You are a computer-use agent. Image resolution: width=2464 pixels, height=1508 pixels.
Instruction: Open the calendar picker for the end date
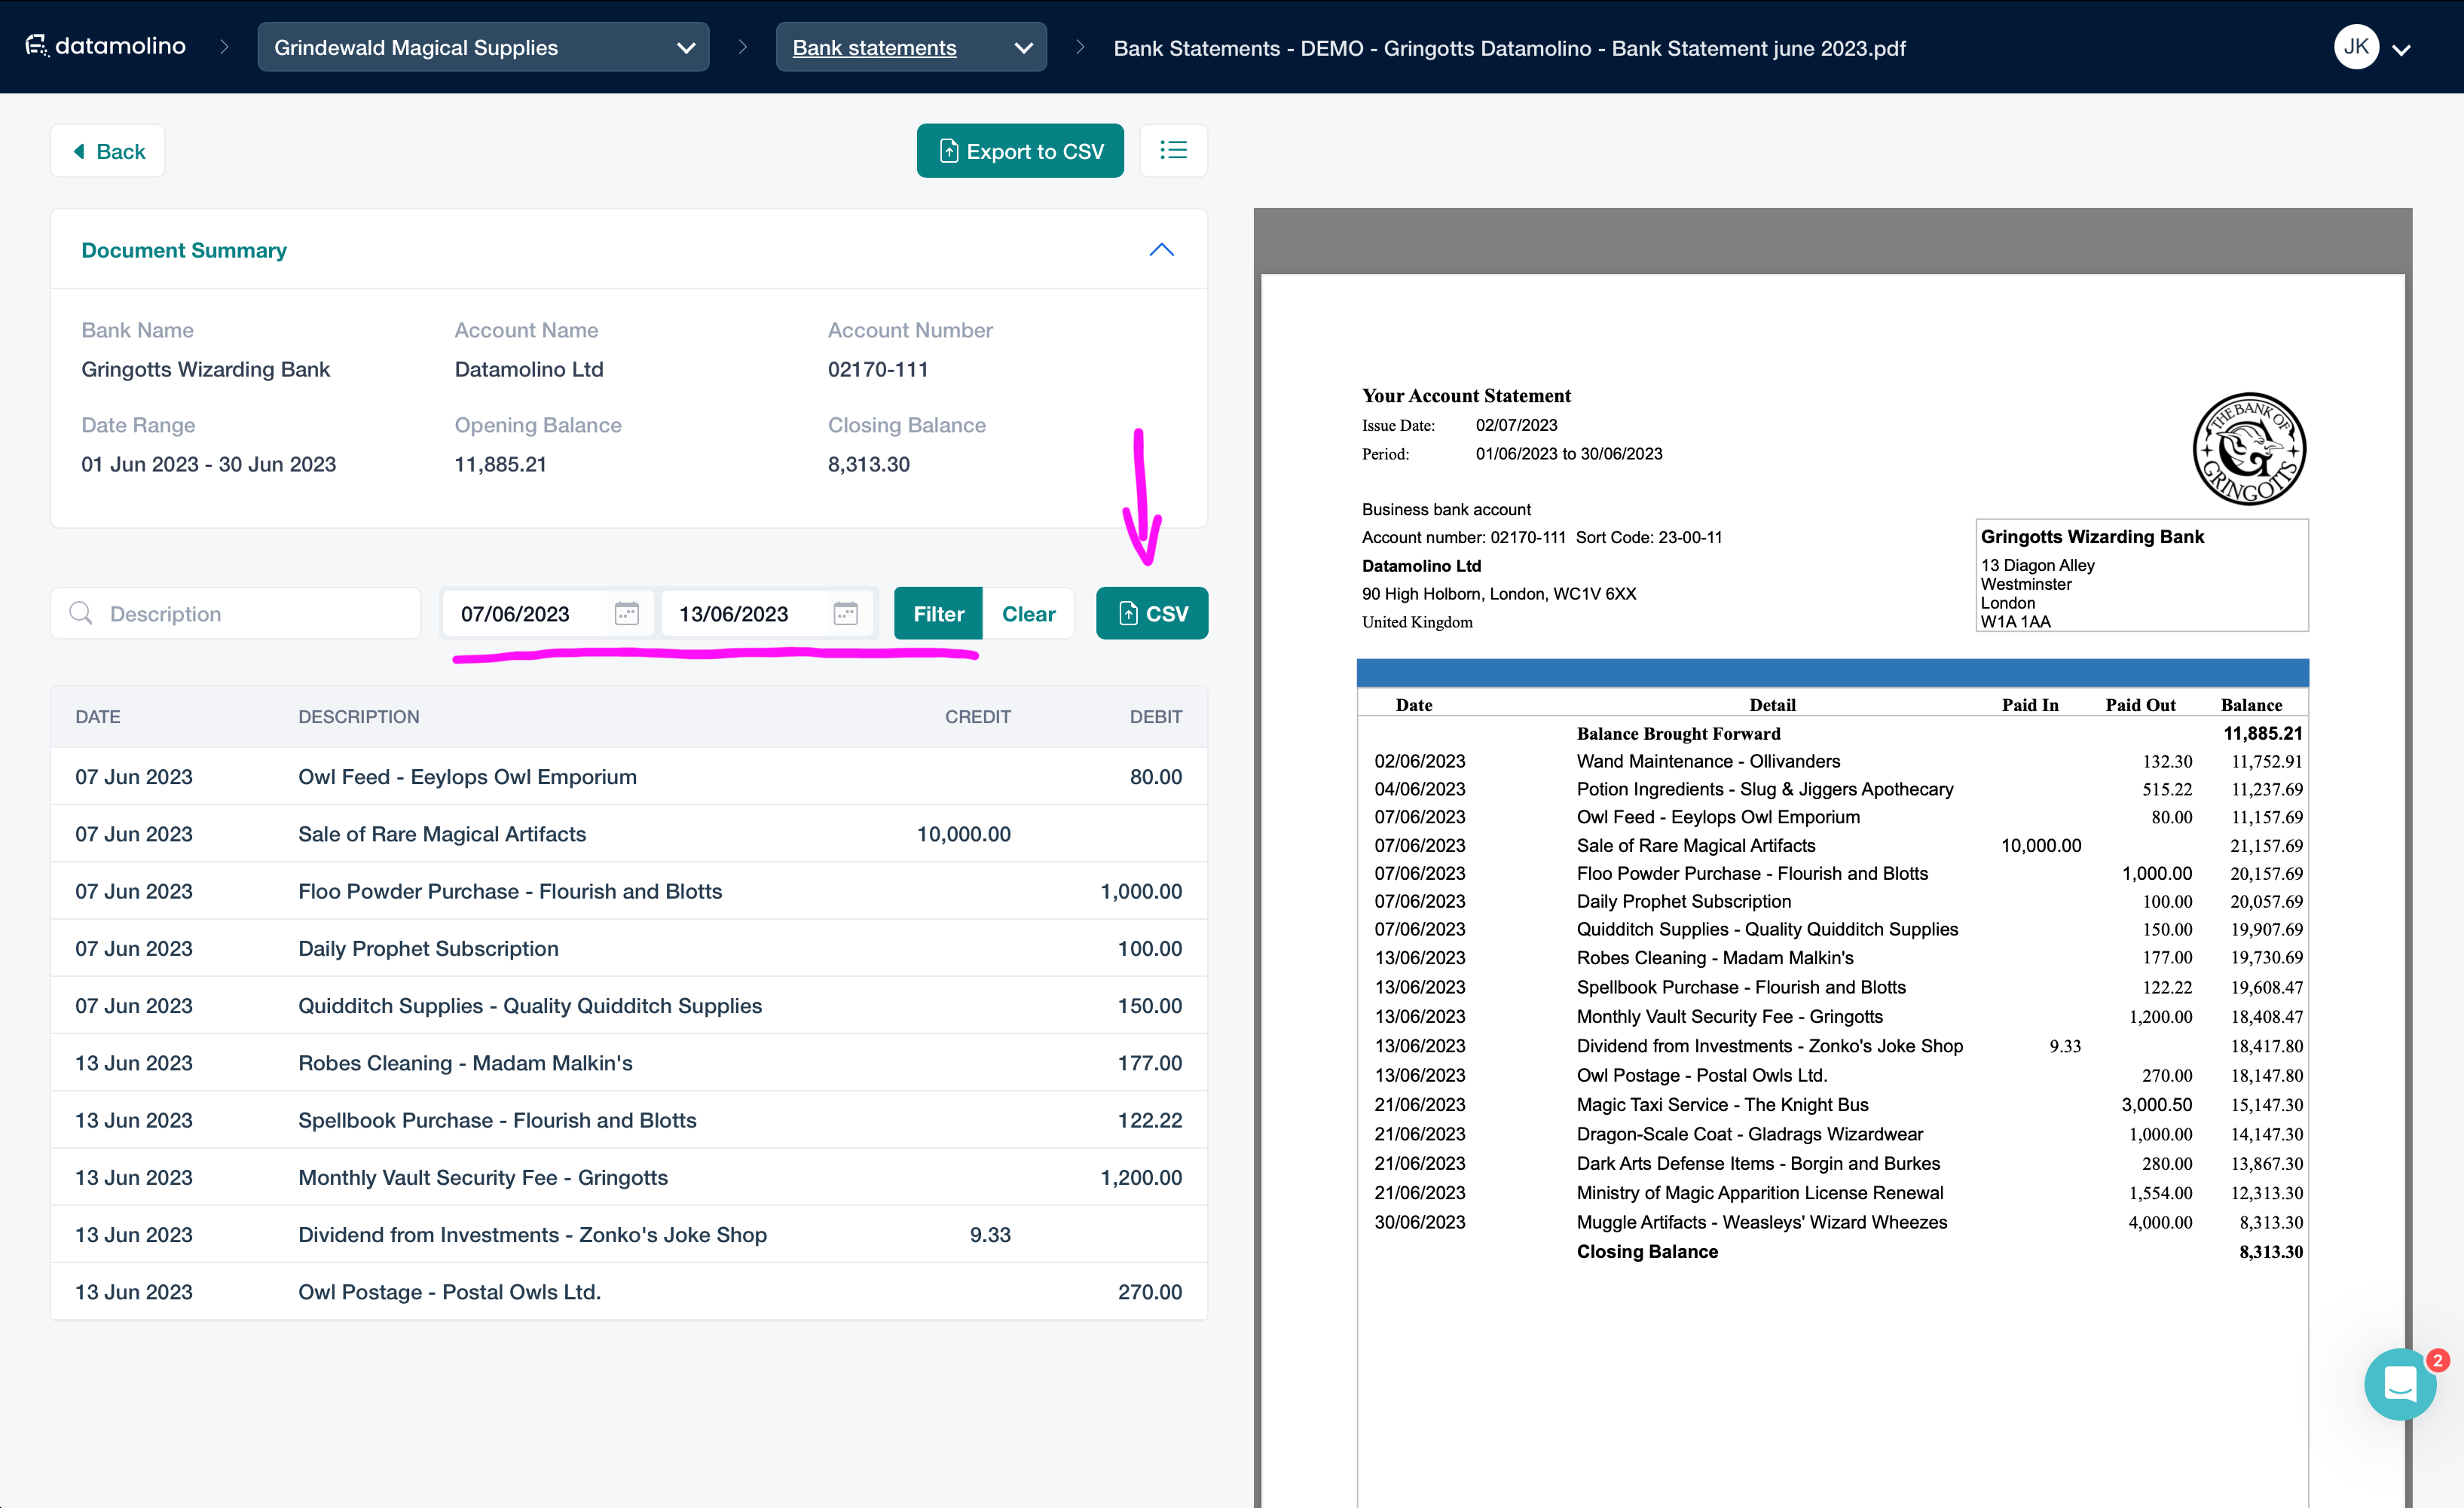click(845, 612)
